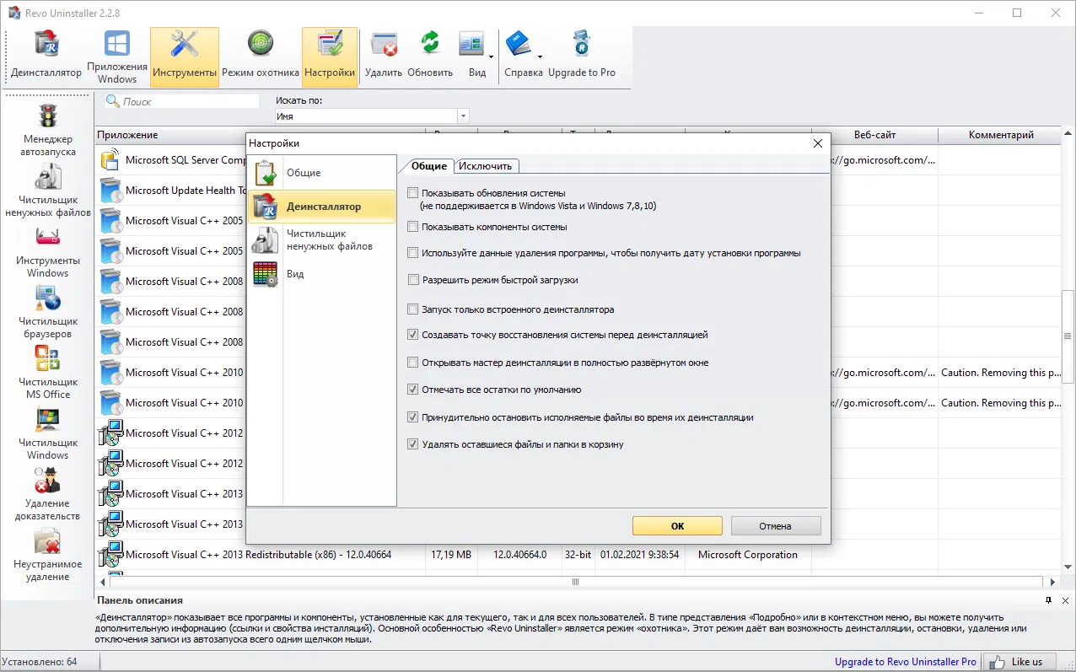Select Microsoft Visual C++ 2013 Redistributable (x86) row
The width and height of the screenshot is (1076, 672).
coord(578,555)
